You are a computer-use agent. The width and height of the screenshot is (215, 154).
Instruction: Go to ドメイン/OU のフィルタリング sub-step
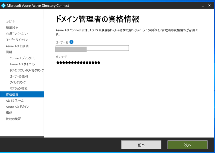(x=26, y=70)
